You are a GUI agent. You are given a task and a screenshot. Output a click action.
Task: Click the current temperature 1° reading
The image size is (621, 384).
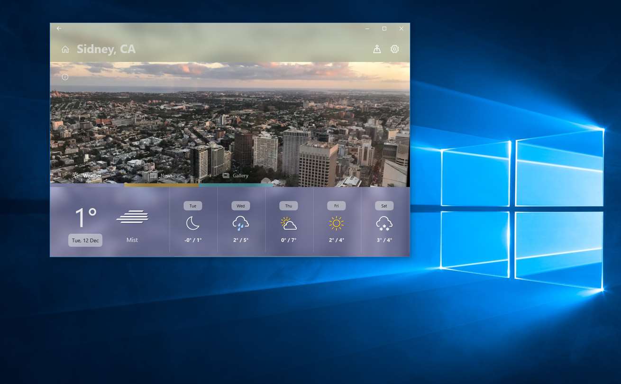[86, 218]
